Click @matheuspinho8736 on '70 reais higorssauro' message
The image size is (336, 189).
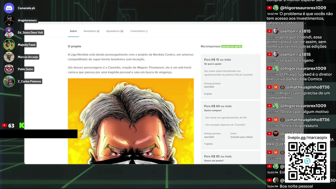pyautogui.click(x=307, y=119)
